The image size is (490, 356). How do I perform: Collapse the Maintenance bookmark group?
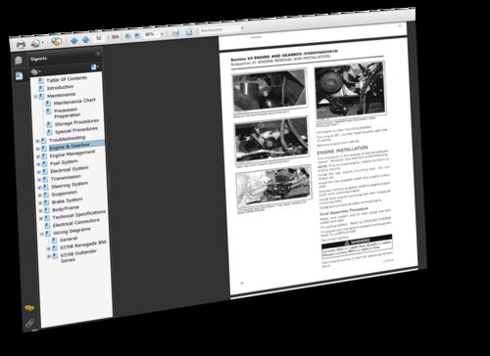pyautogui.click(x=35, y=97)
